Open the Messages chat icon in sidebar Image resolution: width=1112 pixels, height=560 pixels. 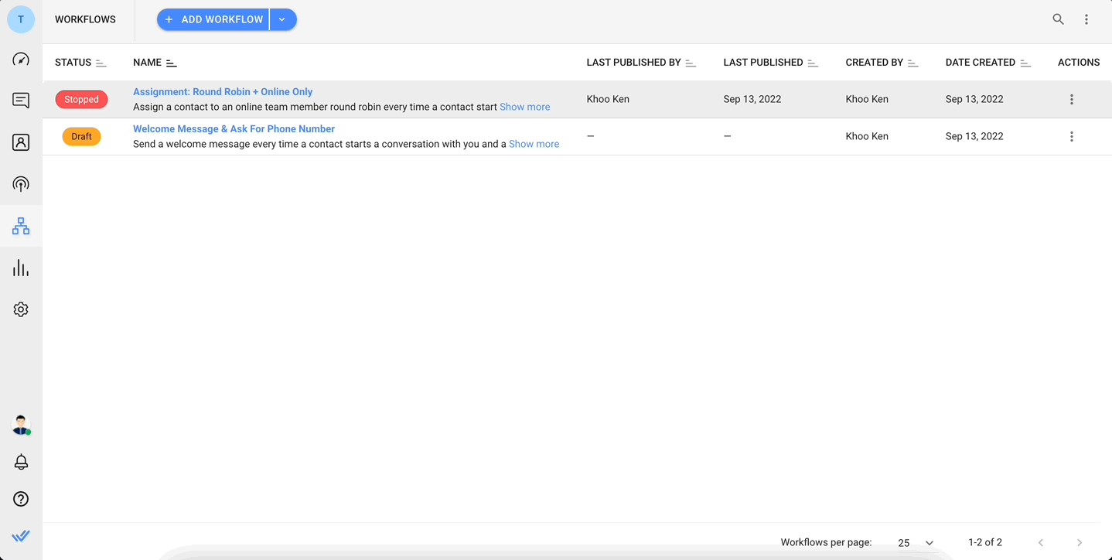tap(21, 101)
